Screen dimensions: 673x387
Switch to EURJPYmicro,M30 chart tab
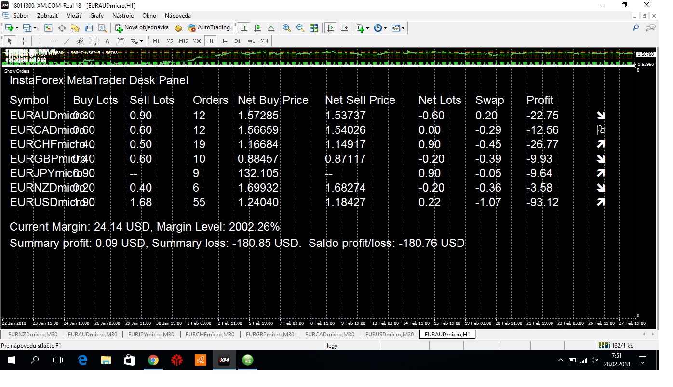coord(151,335)
